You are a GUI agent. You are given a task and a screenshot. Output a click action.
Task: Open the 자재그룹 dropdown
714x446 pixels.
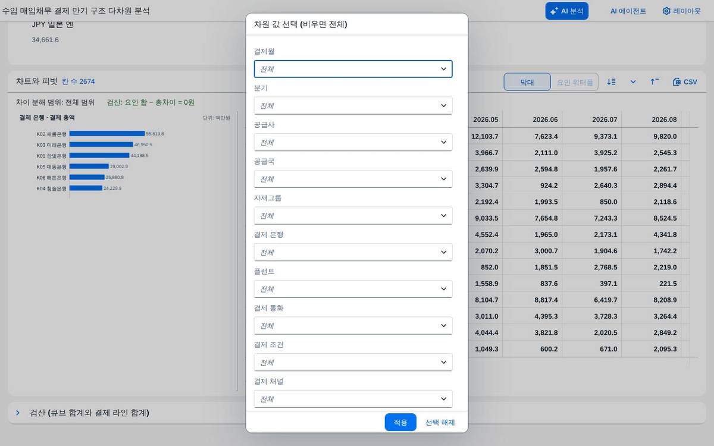coord(353,215)
